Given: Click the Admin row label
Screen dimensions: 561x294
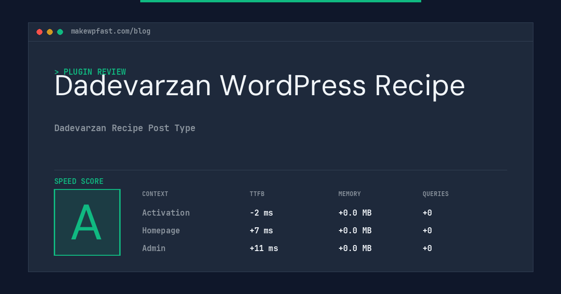Looking at the screenshot, I should point(154,248).
